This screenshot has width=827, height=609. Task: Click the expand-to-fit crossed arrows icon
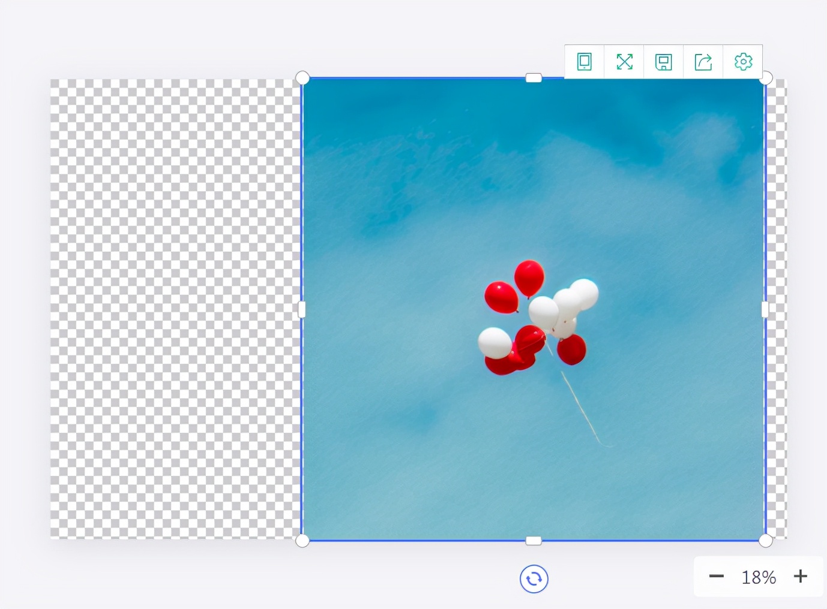624,62
